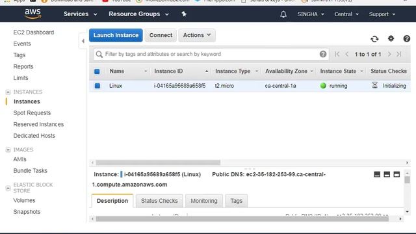Open Events in the sidebar
The height and width of the screenshot is (234, 416).
[x=22, y=44]
